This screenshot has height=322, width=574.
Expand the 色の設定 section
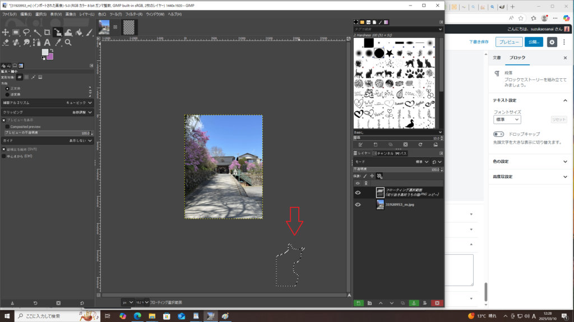(529, 162)
